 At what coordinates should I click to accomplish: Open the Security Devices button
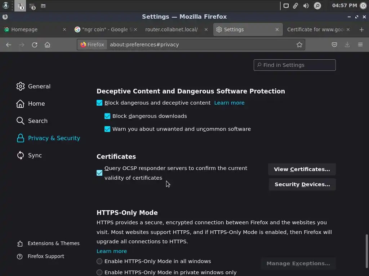(x=302, y=184)
